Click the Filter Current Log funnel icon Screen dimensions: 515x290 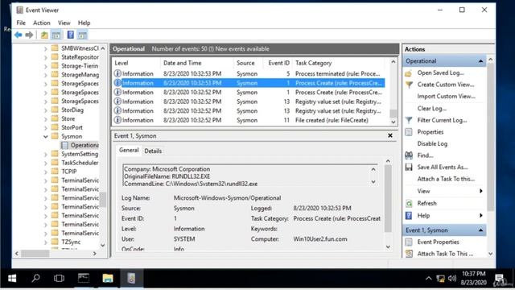coord(409,120)
